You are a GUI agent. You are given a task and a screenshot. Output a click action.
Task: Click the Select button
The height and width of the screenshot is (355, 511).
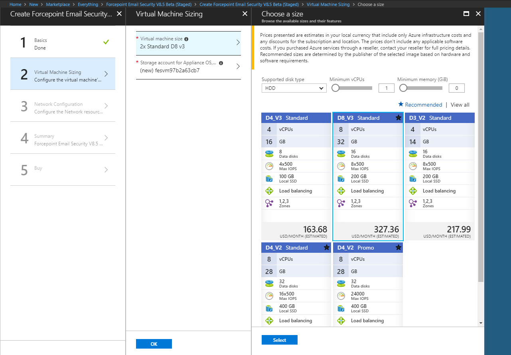280,340
